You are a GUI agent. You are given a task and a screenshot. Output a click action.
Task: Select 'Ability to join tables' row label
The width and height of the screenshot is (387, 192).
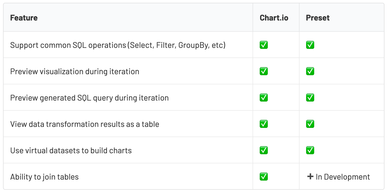[44, 177]
